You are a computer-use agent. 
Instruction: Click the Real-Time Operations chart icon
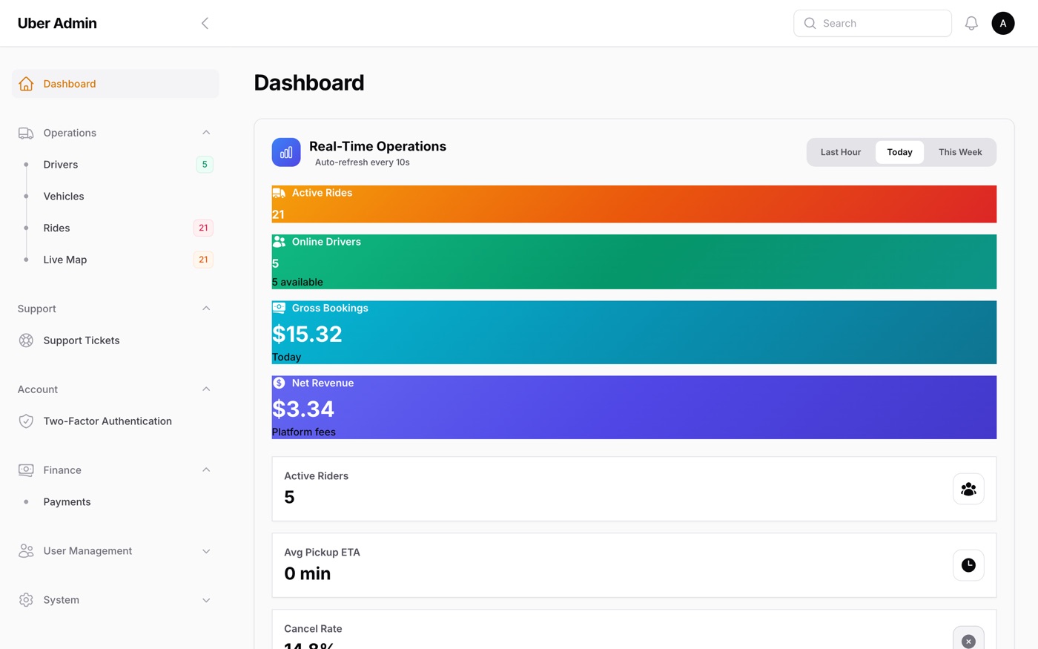[x=286, y=152]
